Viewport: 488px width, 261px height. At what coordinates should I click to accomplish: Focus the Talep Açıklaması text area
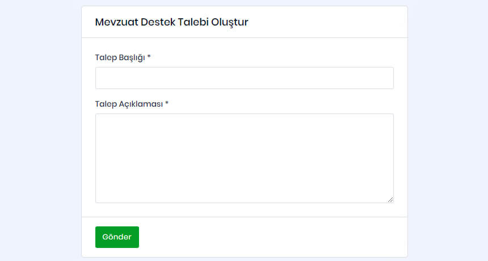pos(244,158)
